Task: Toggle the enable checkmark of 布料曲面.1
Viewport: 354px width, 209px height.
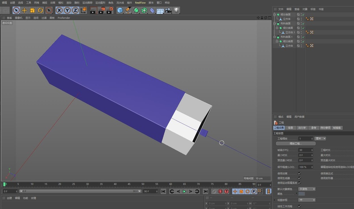Action: (303, 37)
